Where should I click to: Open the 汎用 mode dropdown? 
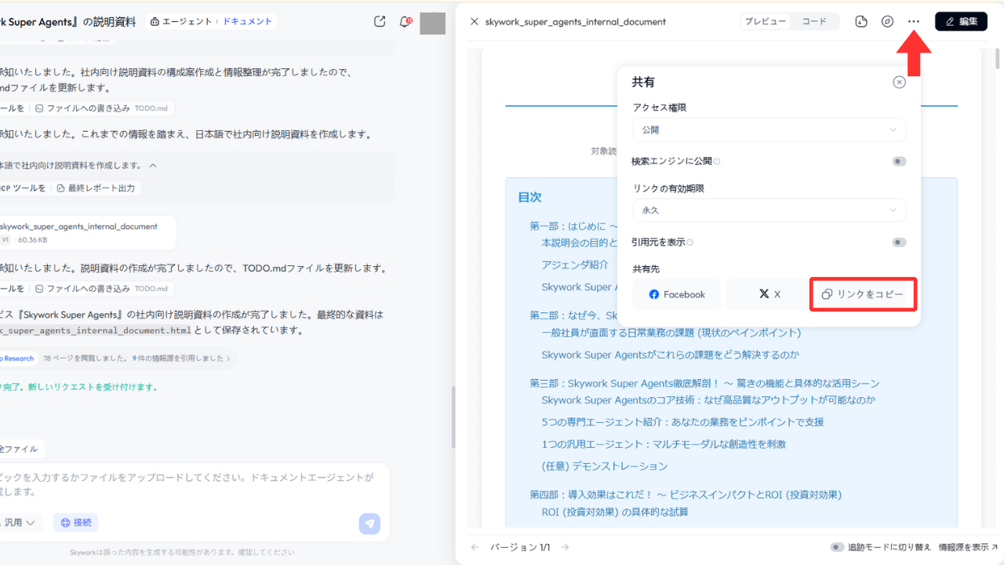pos(20,523)
